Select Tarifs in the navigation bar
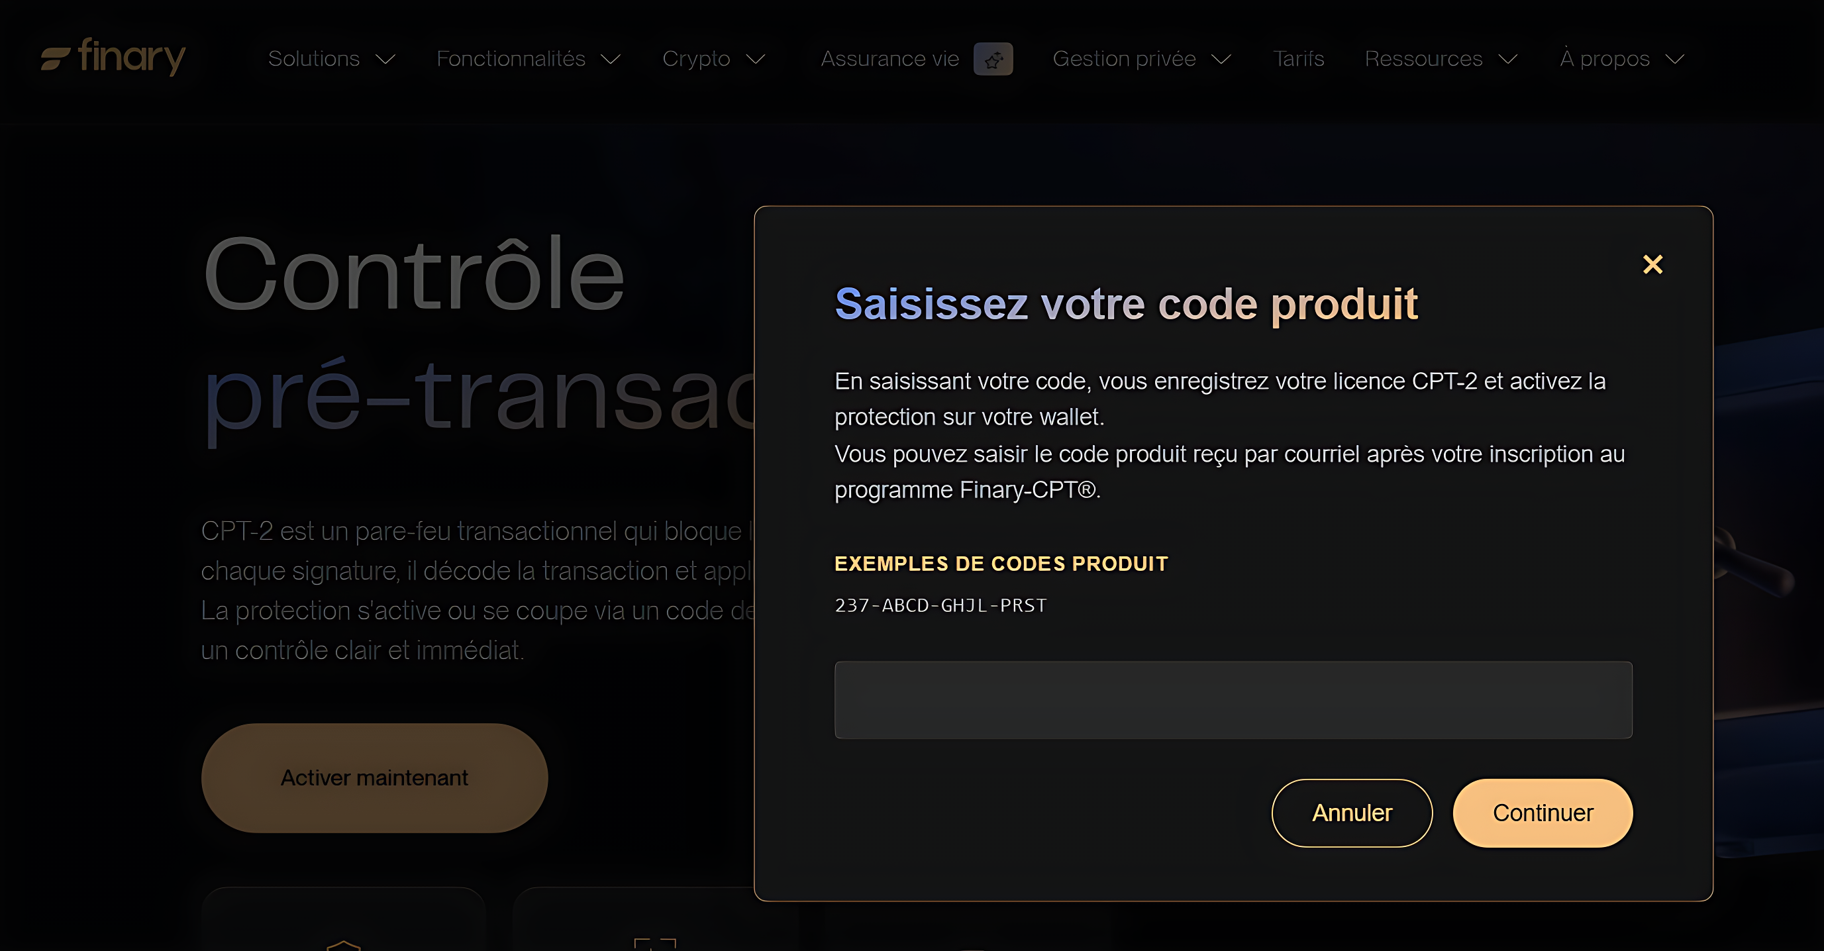 pos(1299,59)
